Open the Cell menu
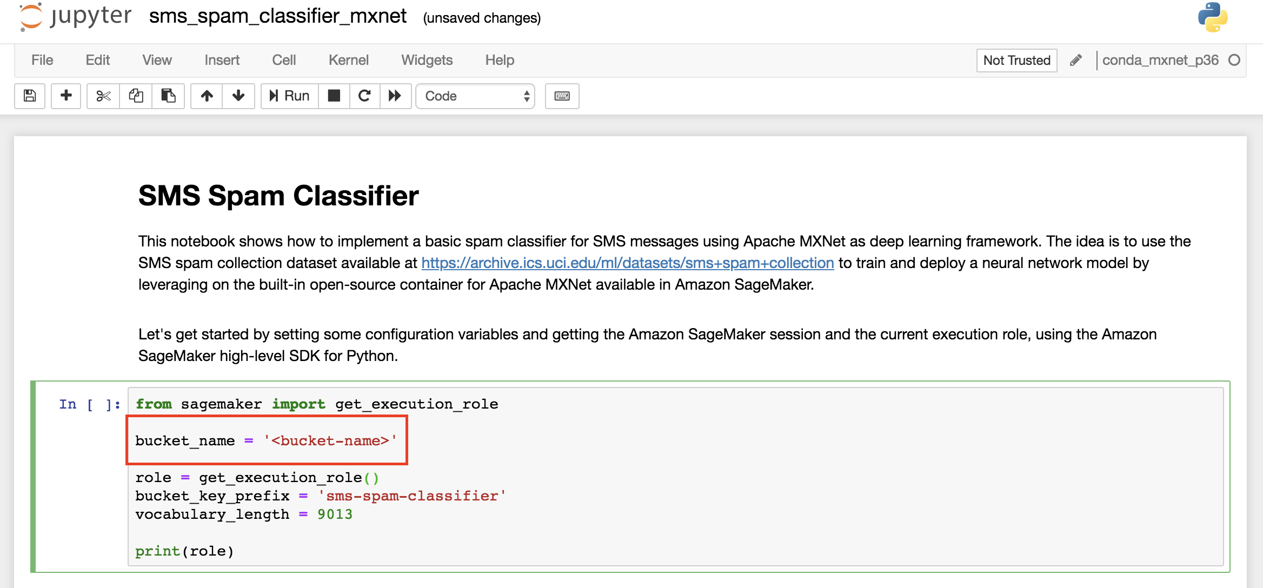 click(x=284, y=60)
